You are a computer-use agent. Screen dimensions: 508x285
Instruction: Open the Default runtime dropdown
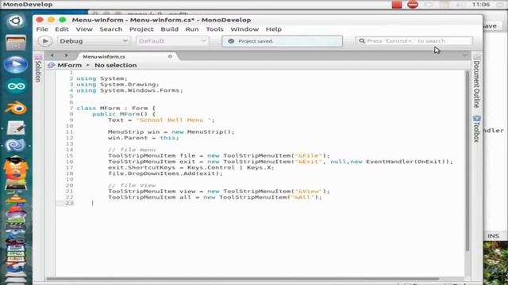pos(172,41)
